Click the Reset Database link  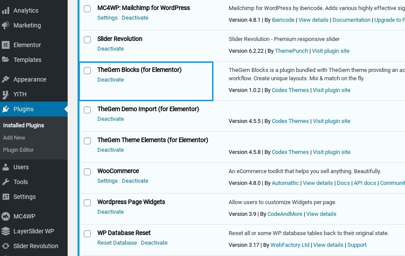coord(117,243)
